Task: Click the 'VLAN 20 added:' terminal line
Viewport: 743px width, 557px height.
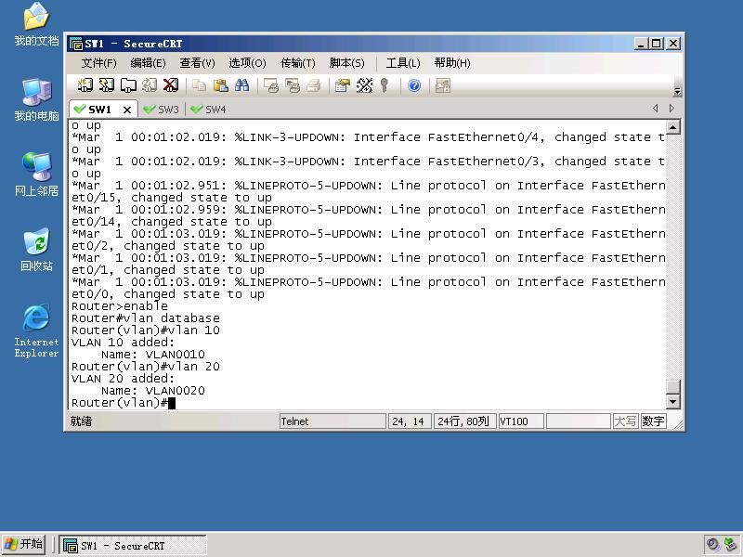Action: point(123,379)
